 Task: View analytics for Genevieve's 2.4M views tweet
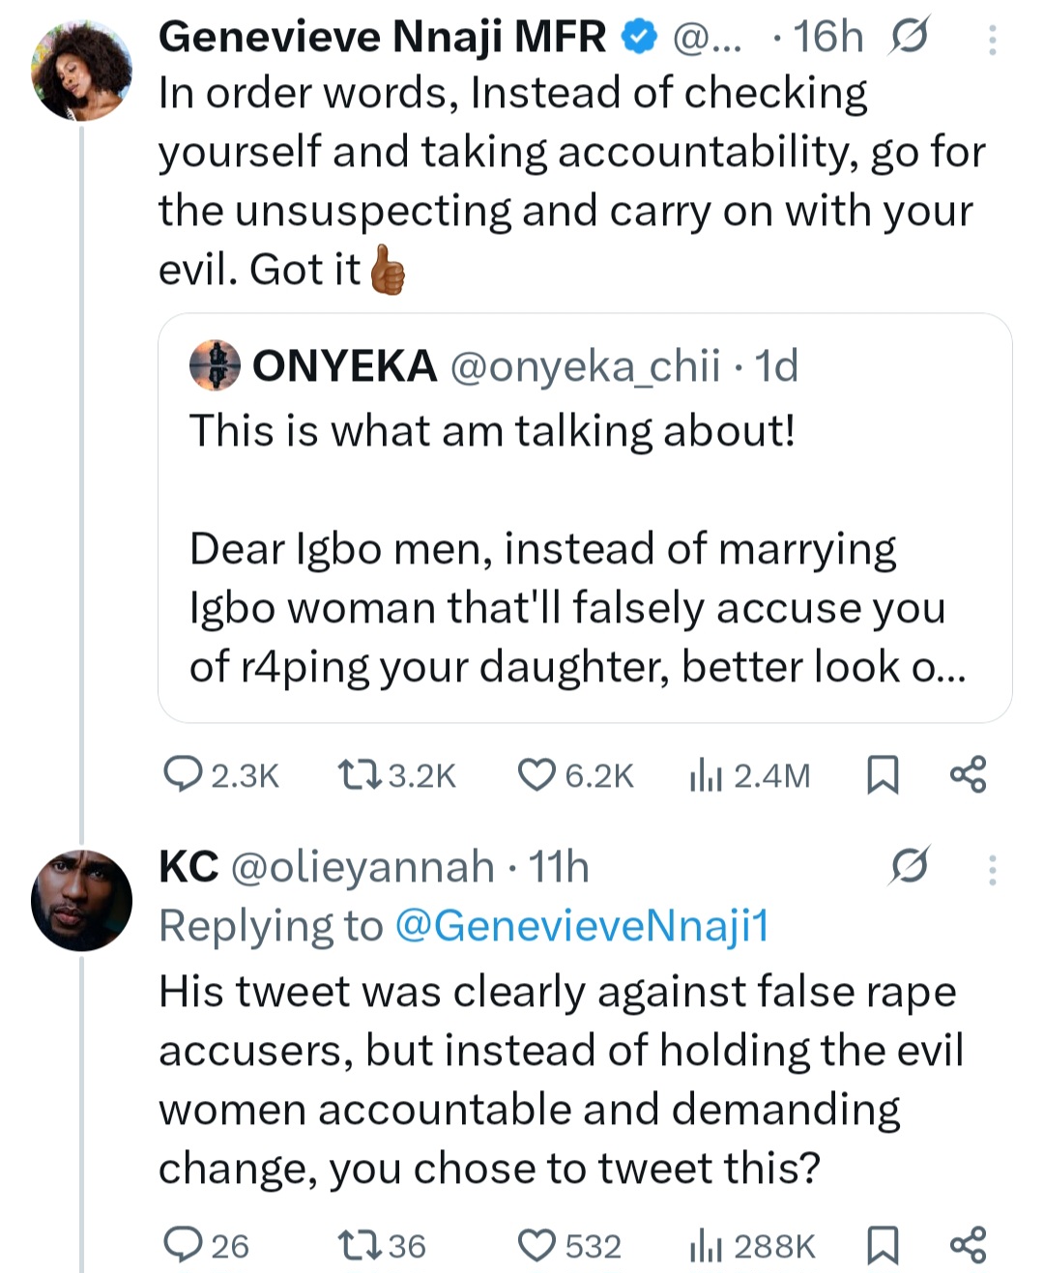[x=706, y=775]
